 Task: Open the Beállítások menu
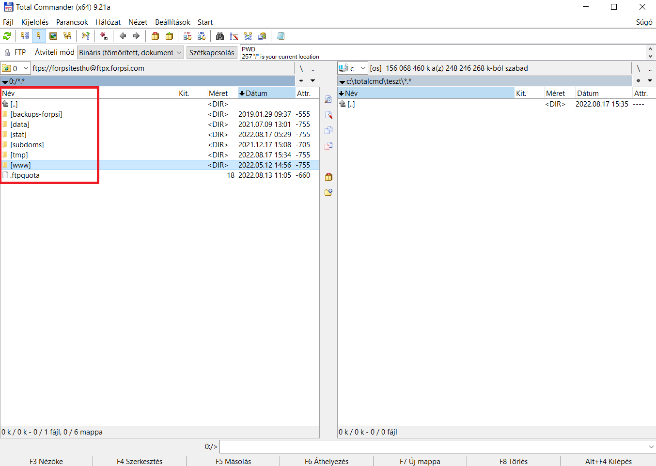click(x=172, y=22)
